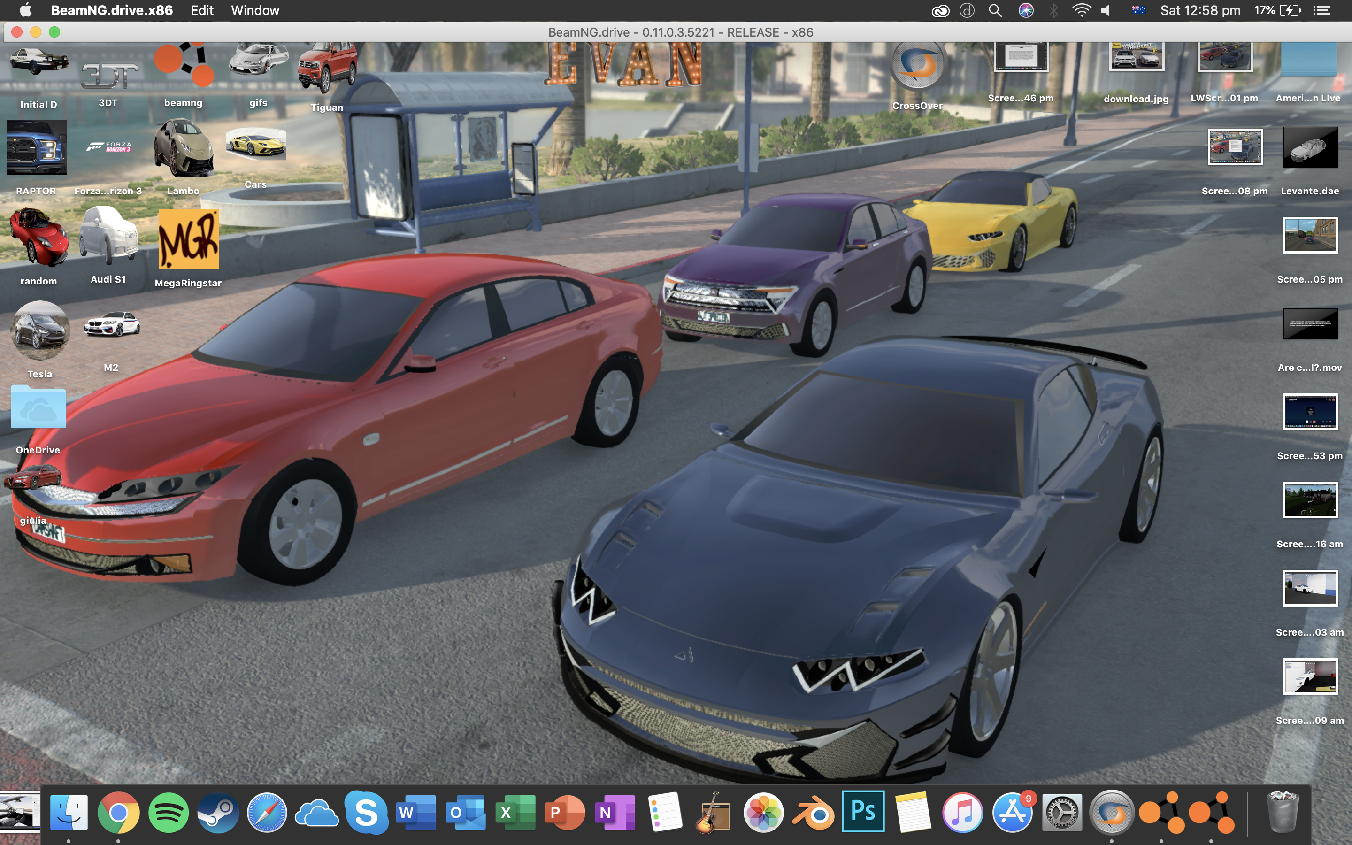Image resolution: width=1352 pixels, height=845 pixels.
Task: Open Photoshop in the dock
Action: tap(862, 812)
